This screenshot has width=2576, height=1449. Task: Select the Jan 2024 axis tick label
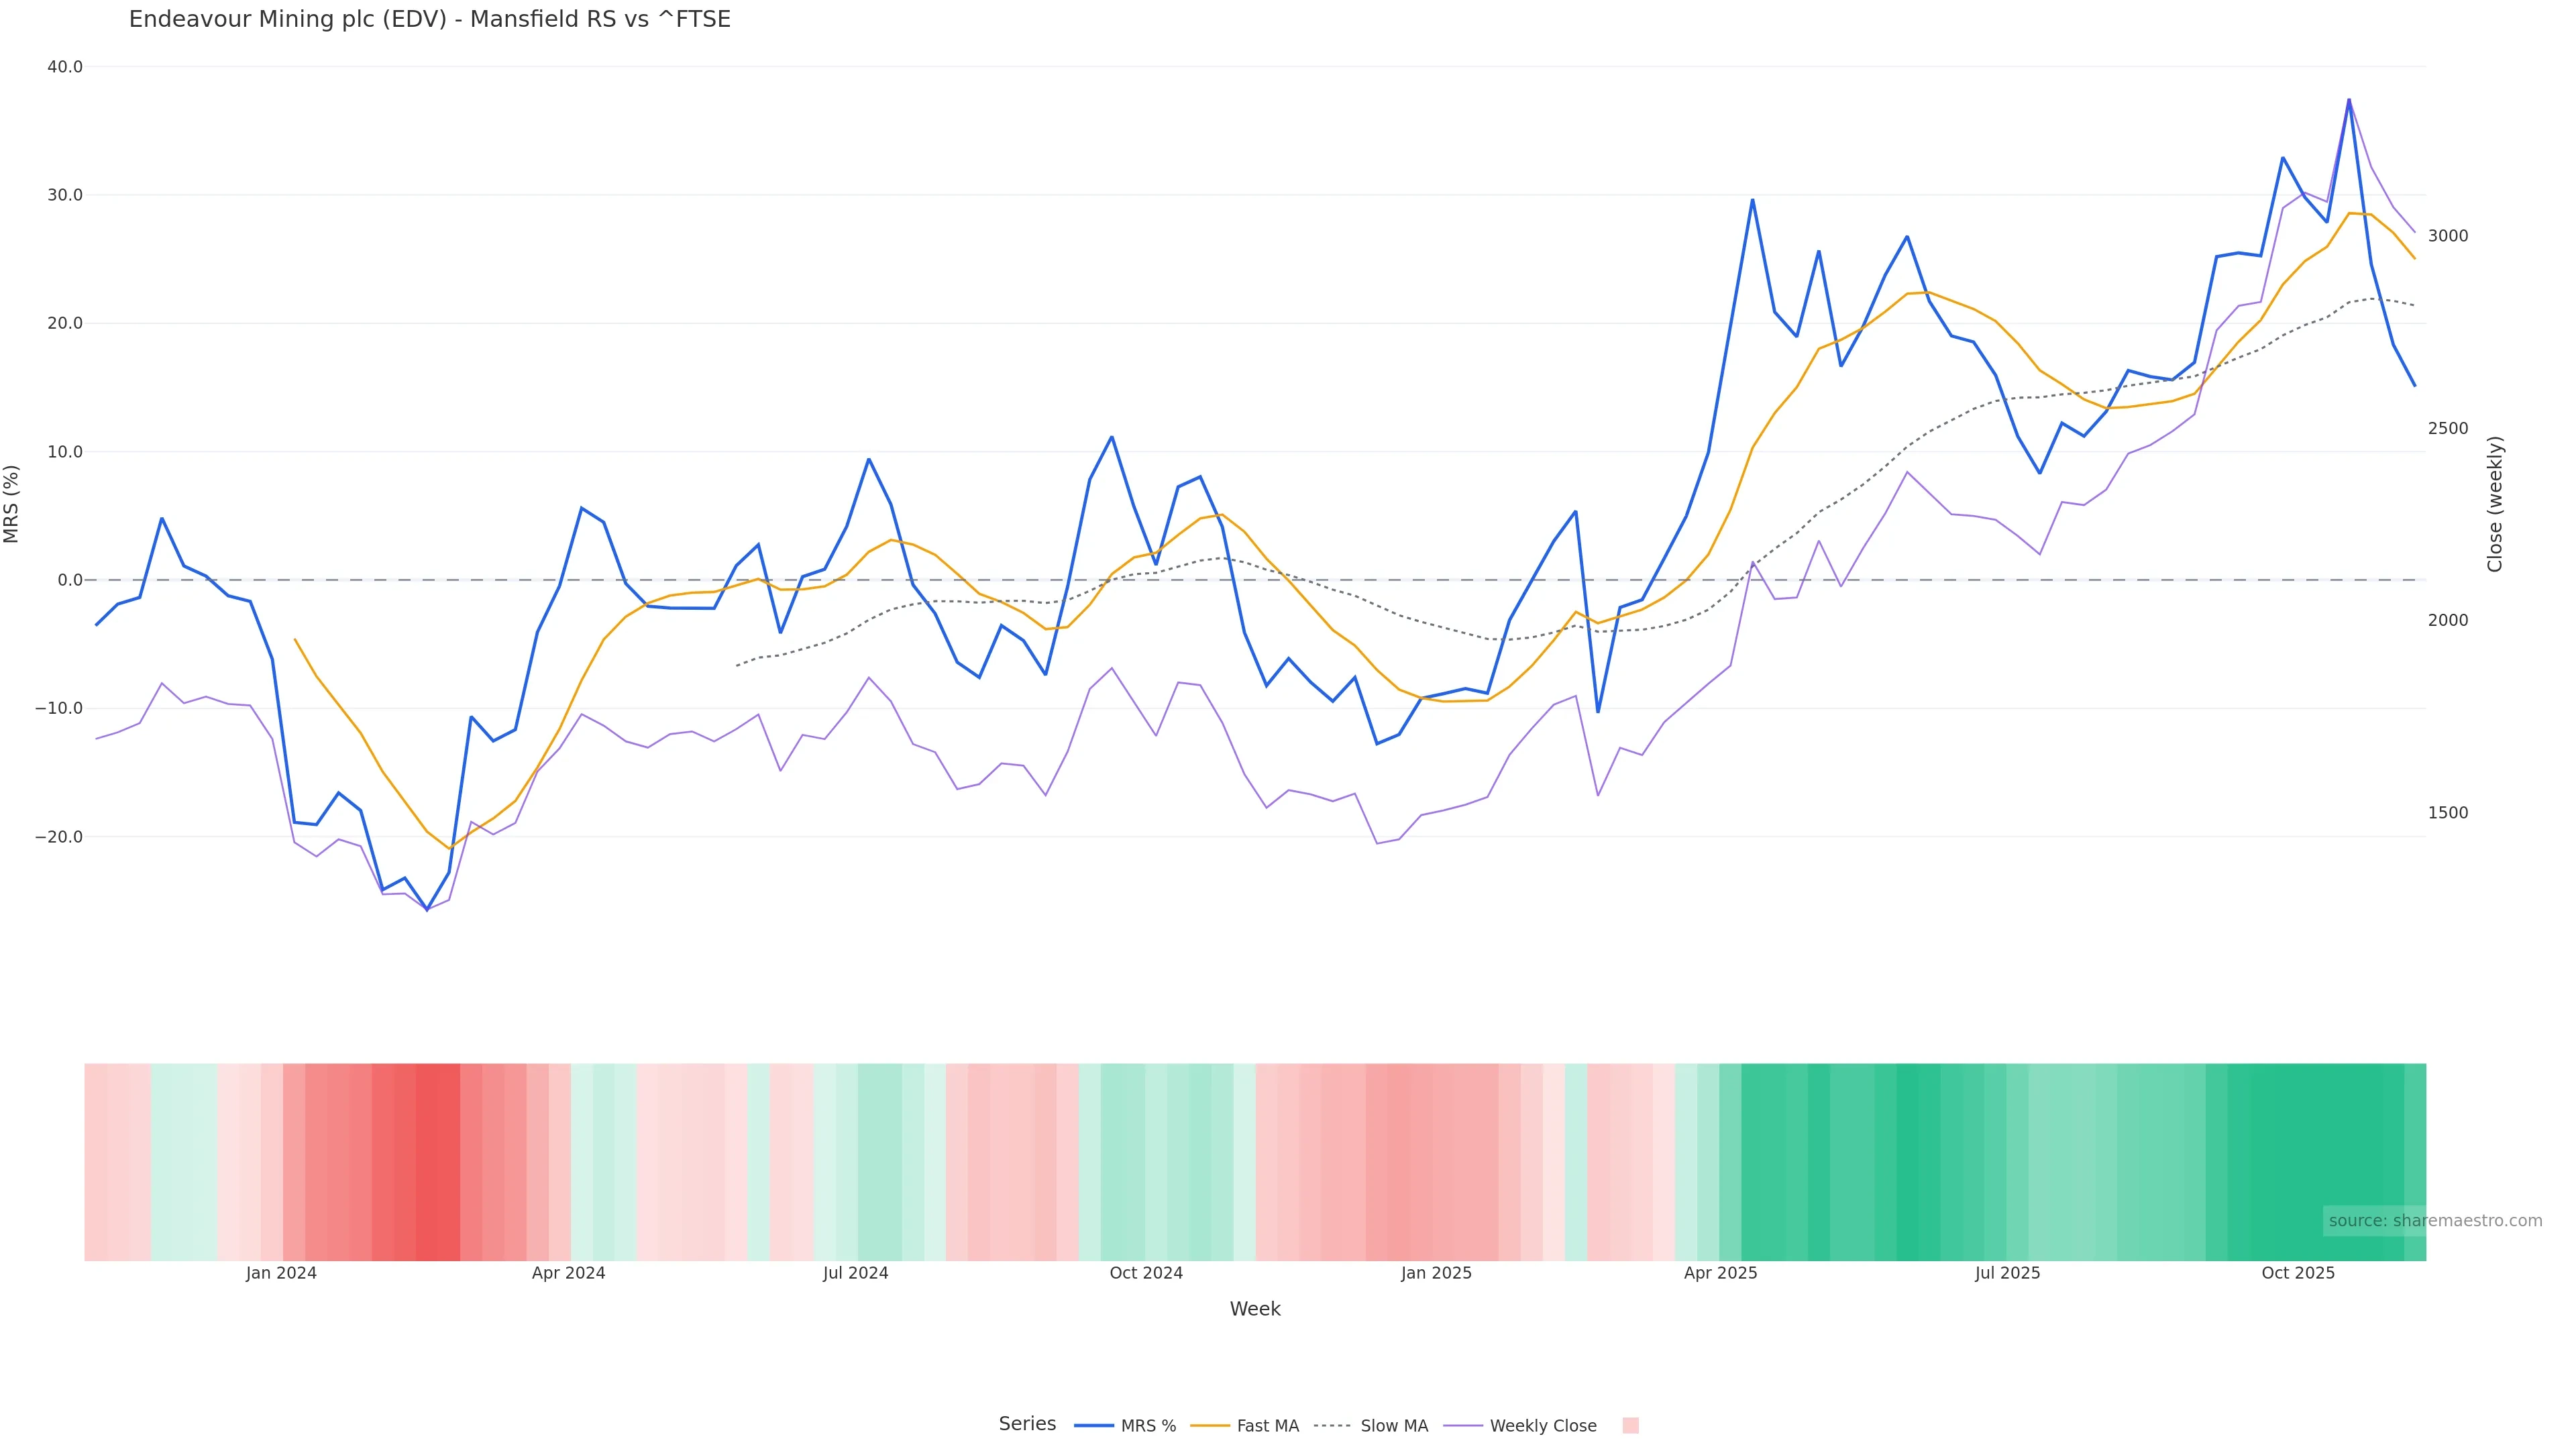coord(281,1273)
